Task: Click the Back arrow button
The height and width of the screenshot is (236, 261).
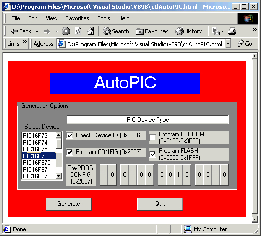Action: click(21, 31)
